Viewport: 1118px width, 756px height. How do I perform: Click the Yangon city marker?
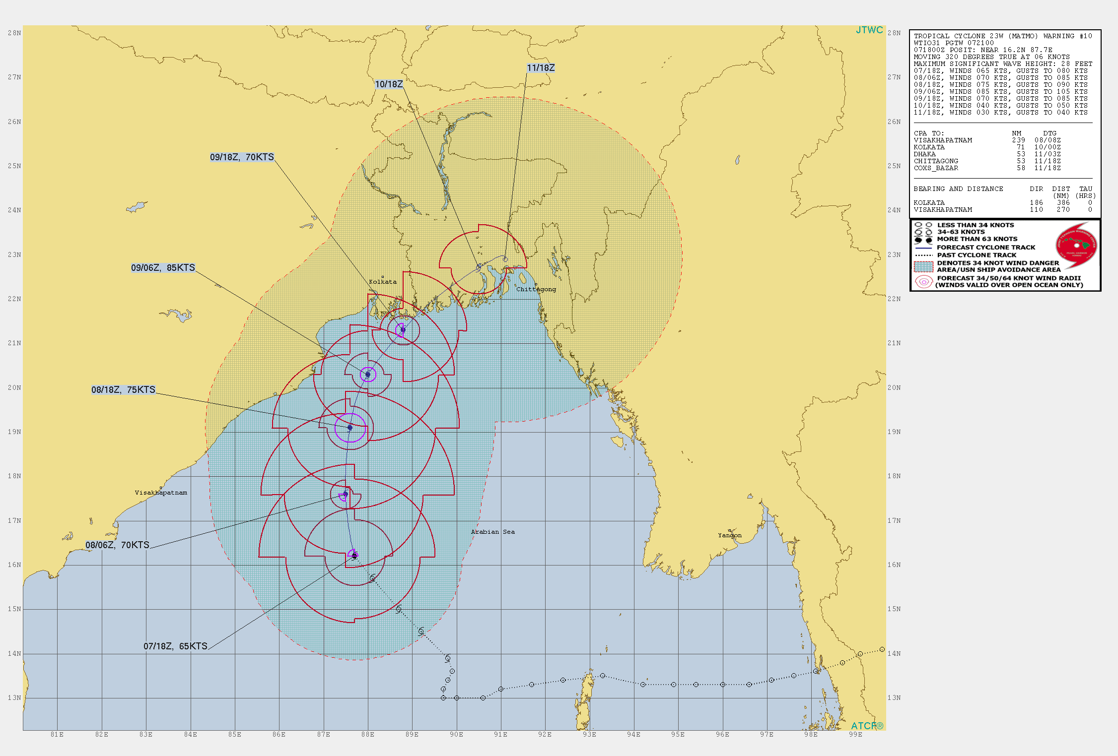(730, 530)
